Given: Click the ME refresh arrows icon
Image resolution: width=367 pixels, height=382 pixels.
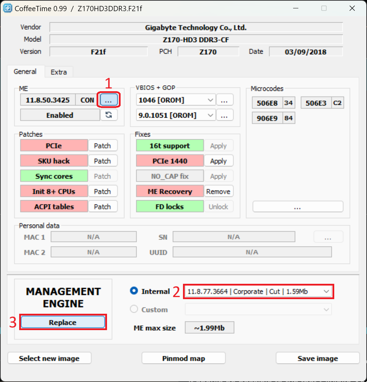Looking at the screenshot, I should pyautogui.click(x=109, y=115).
